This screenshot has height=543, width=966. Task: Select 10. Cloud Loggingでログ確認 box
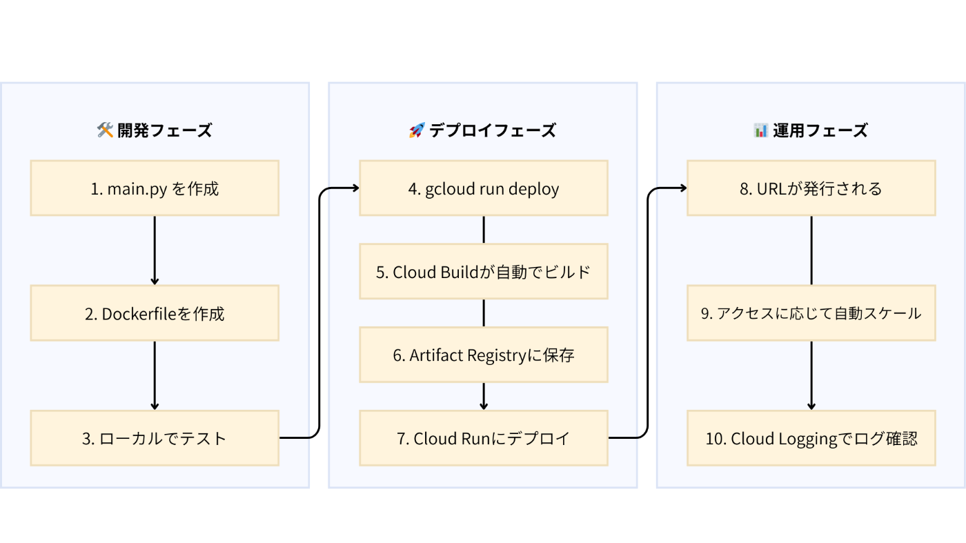(811, 438)
